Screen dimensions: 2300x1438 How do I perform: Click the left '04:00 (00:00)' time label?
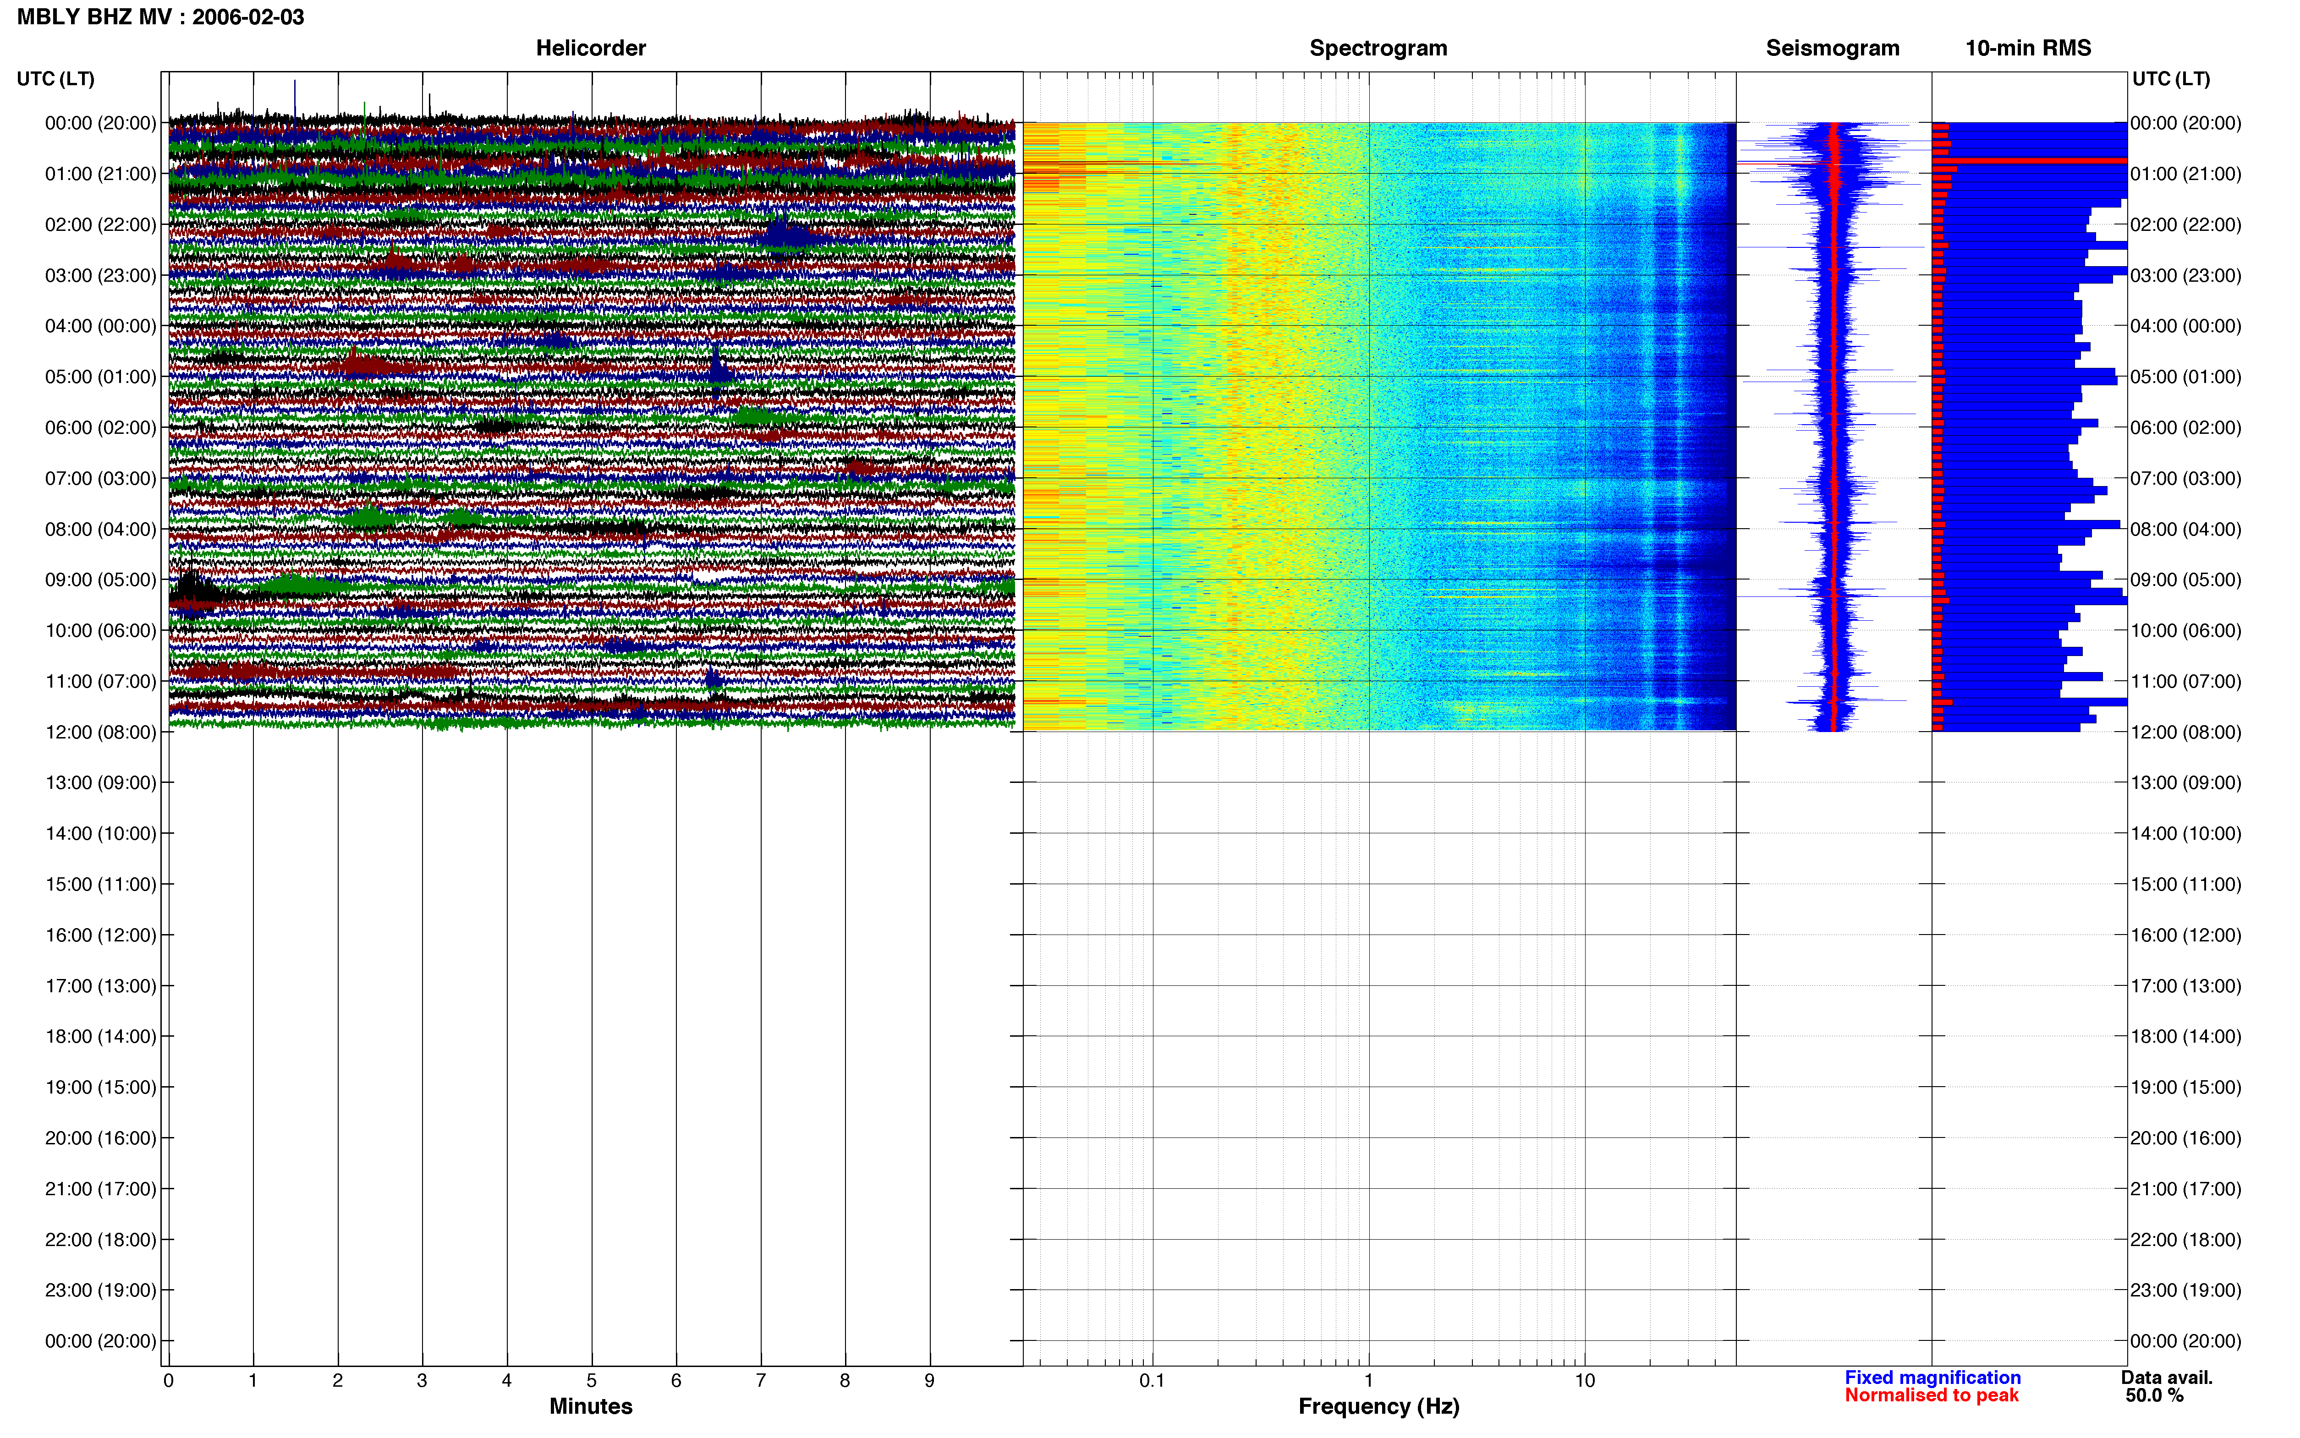pos(101,326)
